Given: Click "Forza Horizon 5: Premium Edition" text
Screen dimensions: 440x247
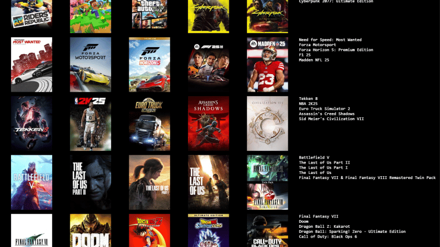Looking at the screenshot, I should (x=336, y=50).
